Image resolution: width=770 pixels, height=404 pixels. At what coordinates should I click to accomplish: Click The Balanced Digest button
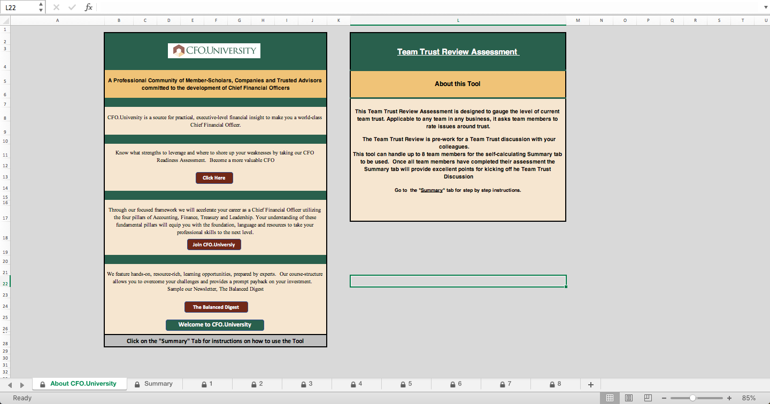(x=216, y=307)
